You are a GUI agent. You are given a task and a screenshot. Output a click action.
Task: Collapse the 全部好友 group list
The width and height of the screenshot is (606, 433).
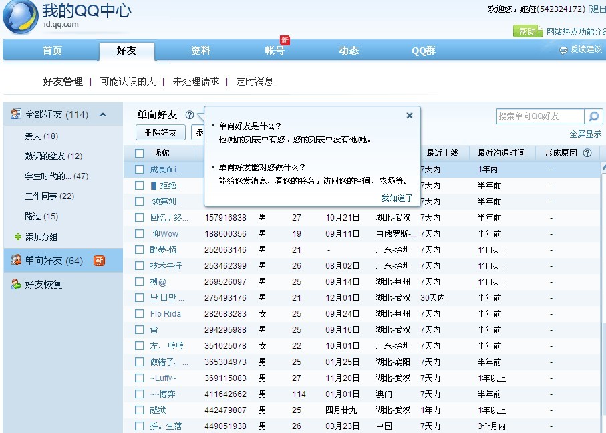click(103, 114)
